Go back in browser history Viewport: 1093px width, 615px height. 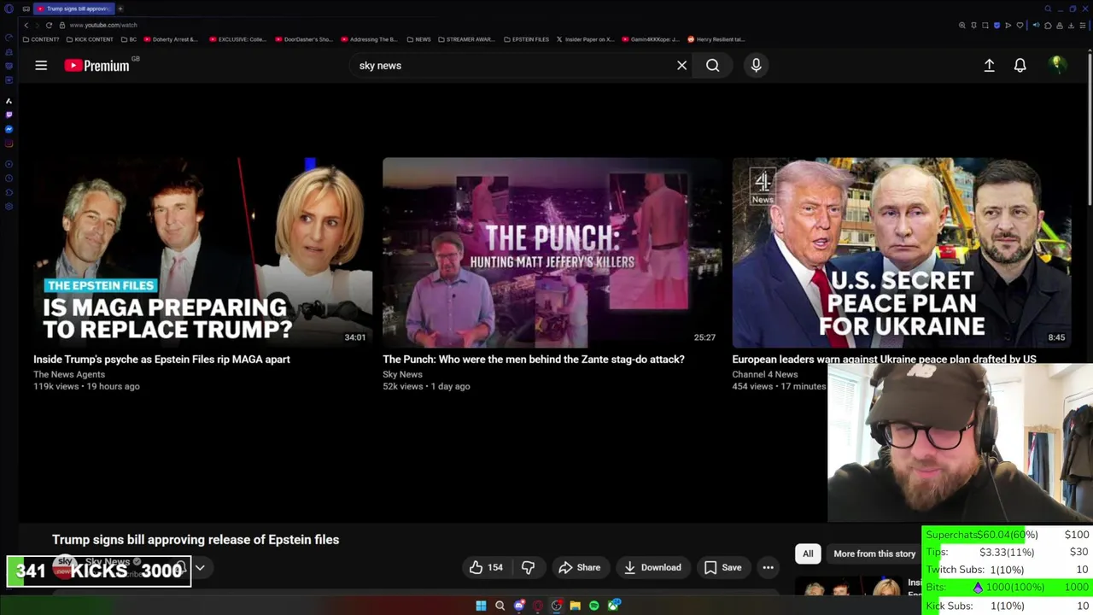point(26,25)
